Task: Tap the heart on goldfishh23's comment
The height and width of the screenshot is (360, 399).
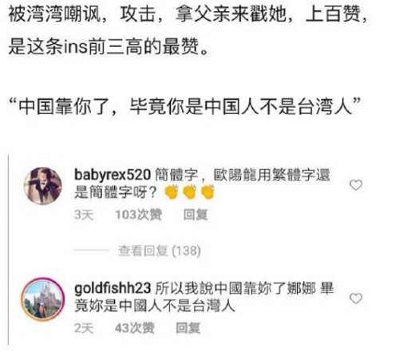Action: click(x=356, y=299)
